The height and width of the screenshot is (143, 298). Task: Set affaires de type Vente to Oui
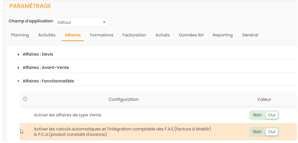coord(272,115)
